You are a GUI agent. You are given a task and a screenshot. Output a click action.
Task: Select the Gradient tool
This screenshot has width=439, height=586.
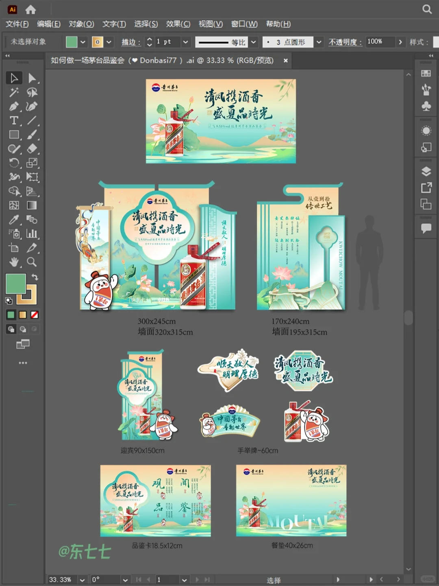[x=32, y=206]
